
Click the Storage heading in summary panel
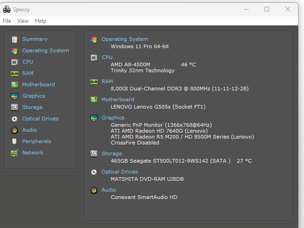click(x=112, y=154)
